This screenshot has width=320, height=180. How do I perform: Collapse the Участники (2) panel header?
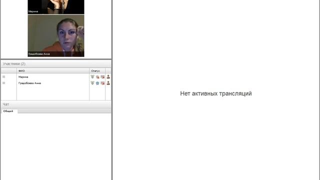coord(56,64)
